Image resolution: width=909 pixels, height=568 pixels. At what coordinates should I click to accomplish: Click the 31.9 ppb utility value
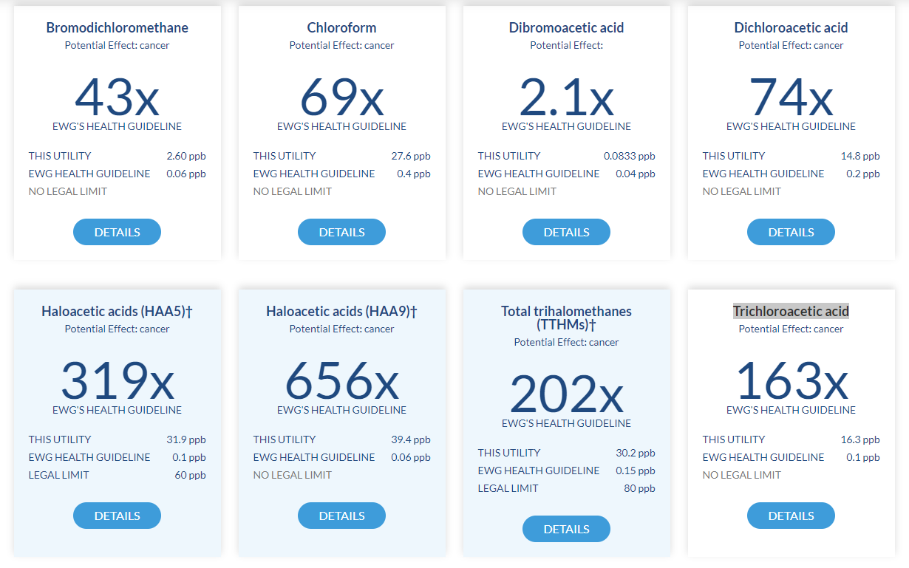tap(186, 439)
